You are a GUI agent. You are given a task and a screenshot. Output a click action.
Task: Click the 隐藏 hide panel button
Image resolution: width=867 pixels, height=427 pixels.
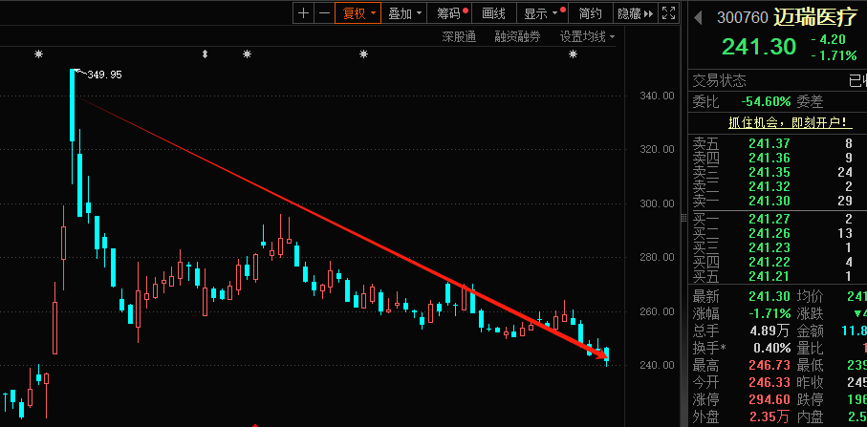tap(628, 13)
